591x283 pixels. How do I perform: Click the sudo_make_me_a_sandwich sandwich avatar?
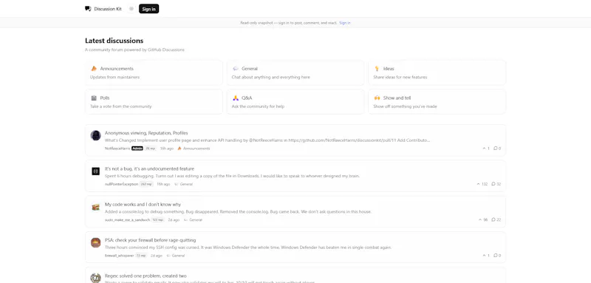coord(96,207)
